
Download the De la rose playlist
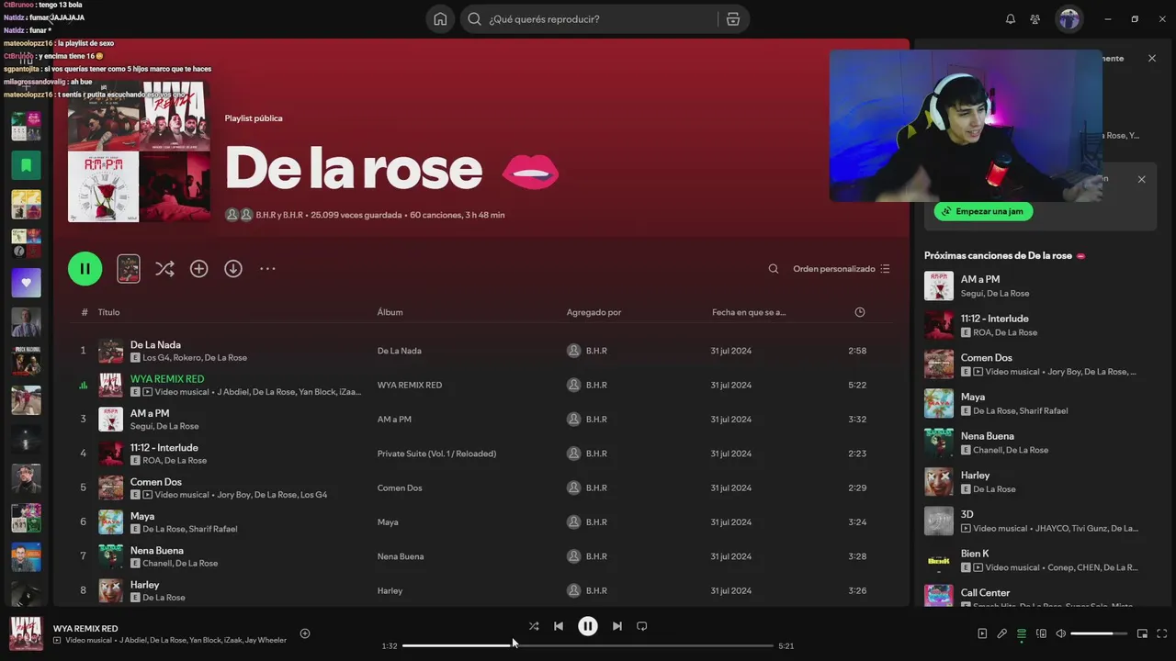[x=233, y=269]
